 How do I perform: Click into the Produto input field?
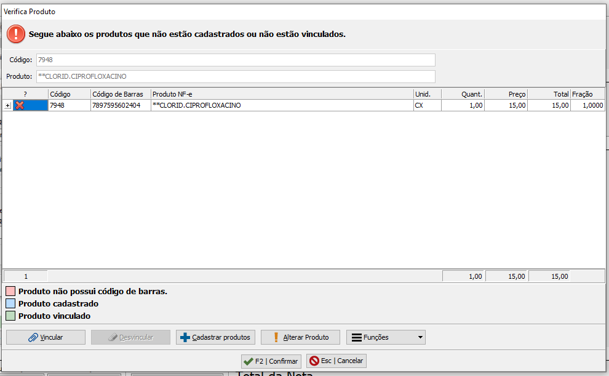(235, 76)
